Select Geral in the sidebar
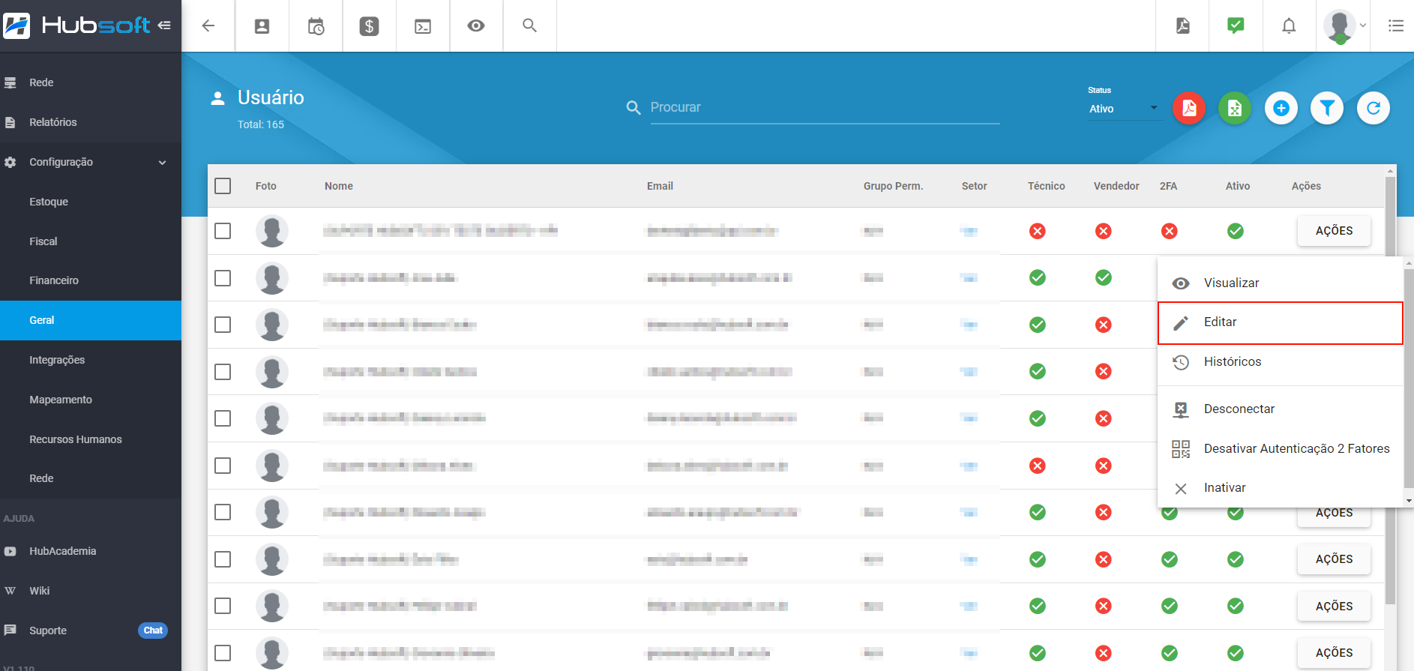 coord(91,320)
